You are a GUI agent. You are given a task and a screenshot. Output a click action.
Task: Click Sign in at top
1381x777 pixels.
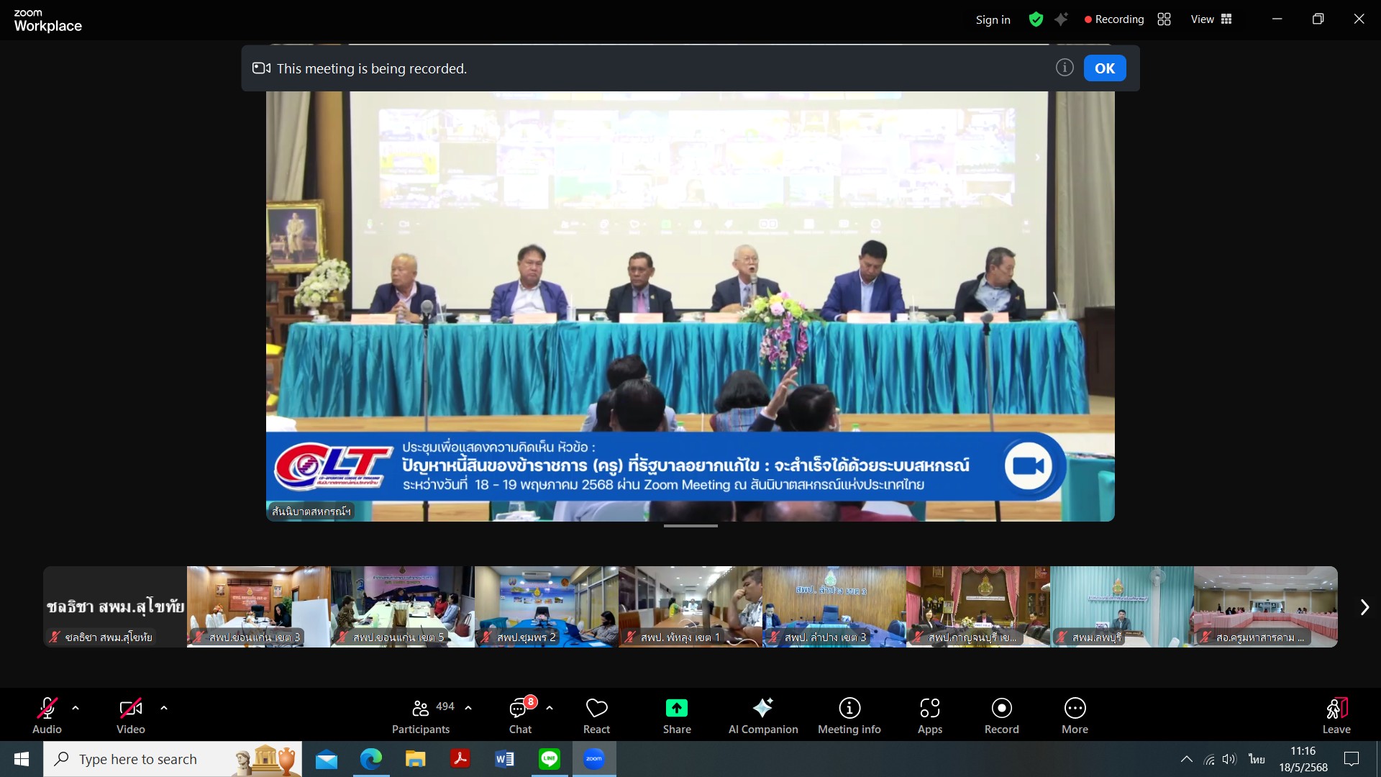click(993, 20)
